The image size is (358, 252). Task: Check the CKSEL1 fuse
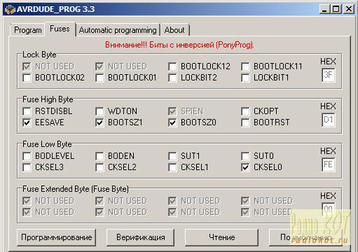coord(172,167)
